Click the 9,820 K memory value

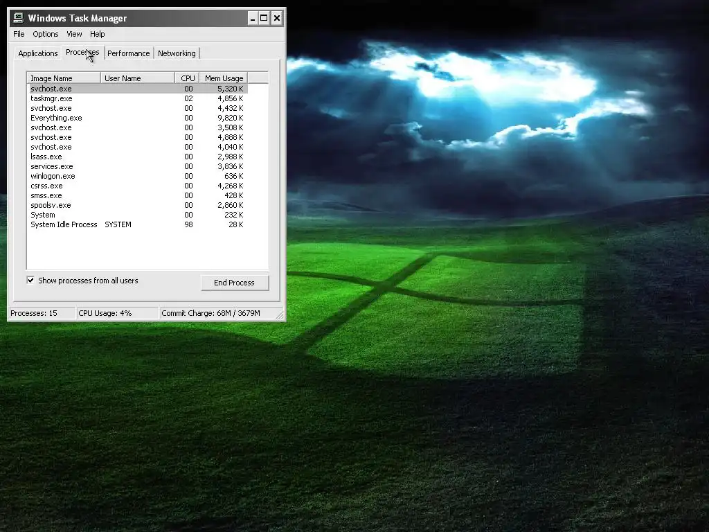point(230,118)
